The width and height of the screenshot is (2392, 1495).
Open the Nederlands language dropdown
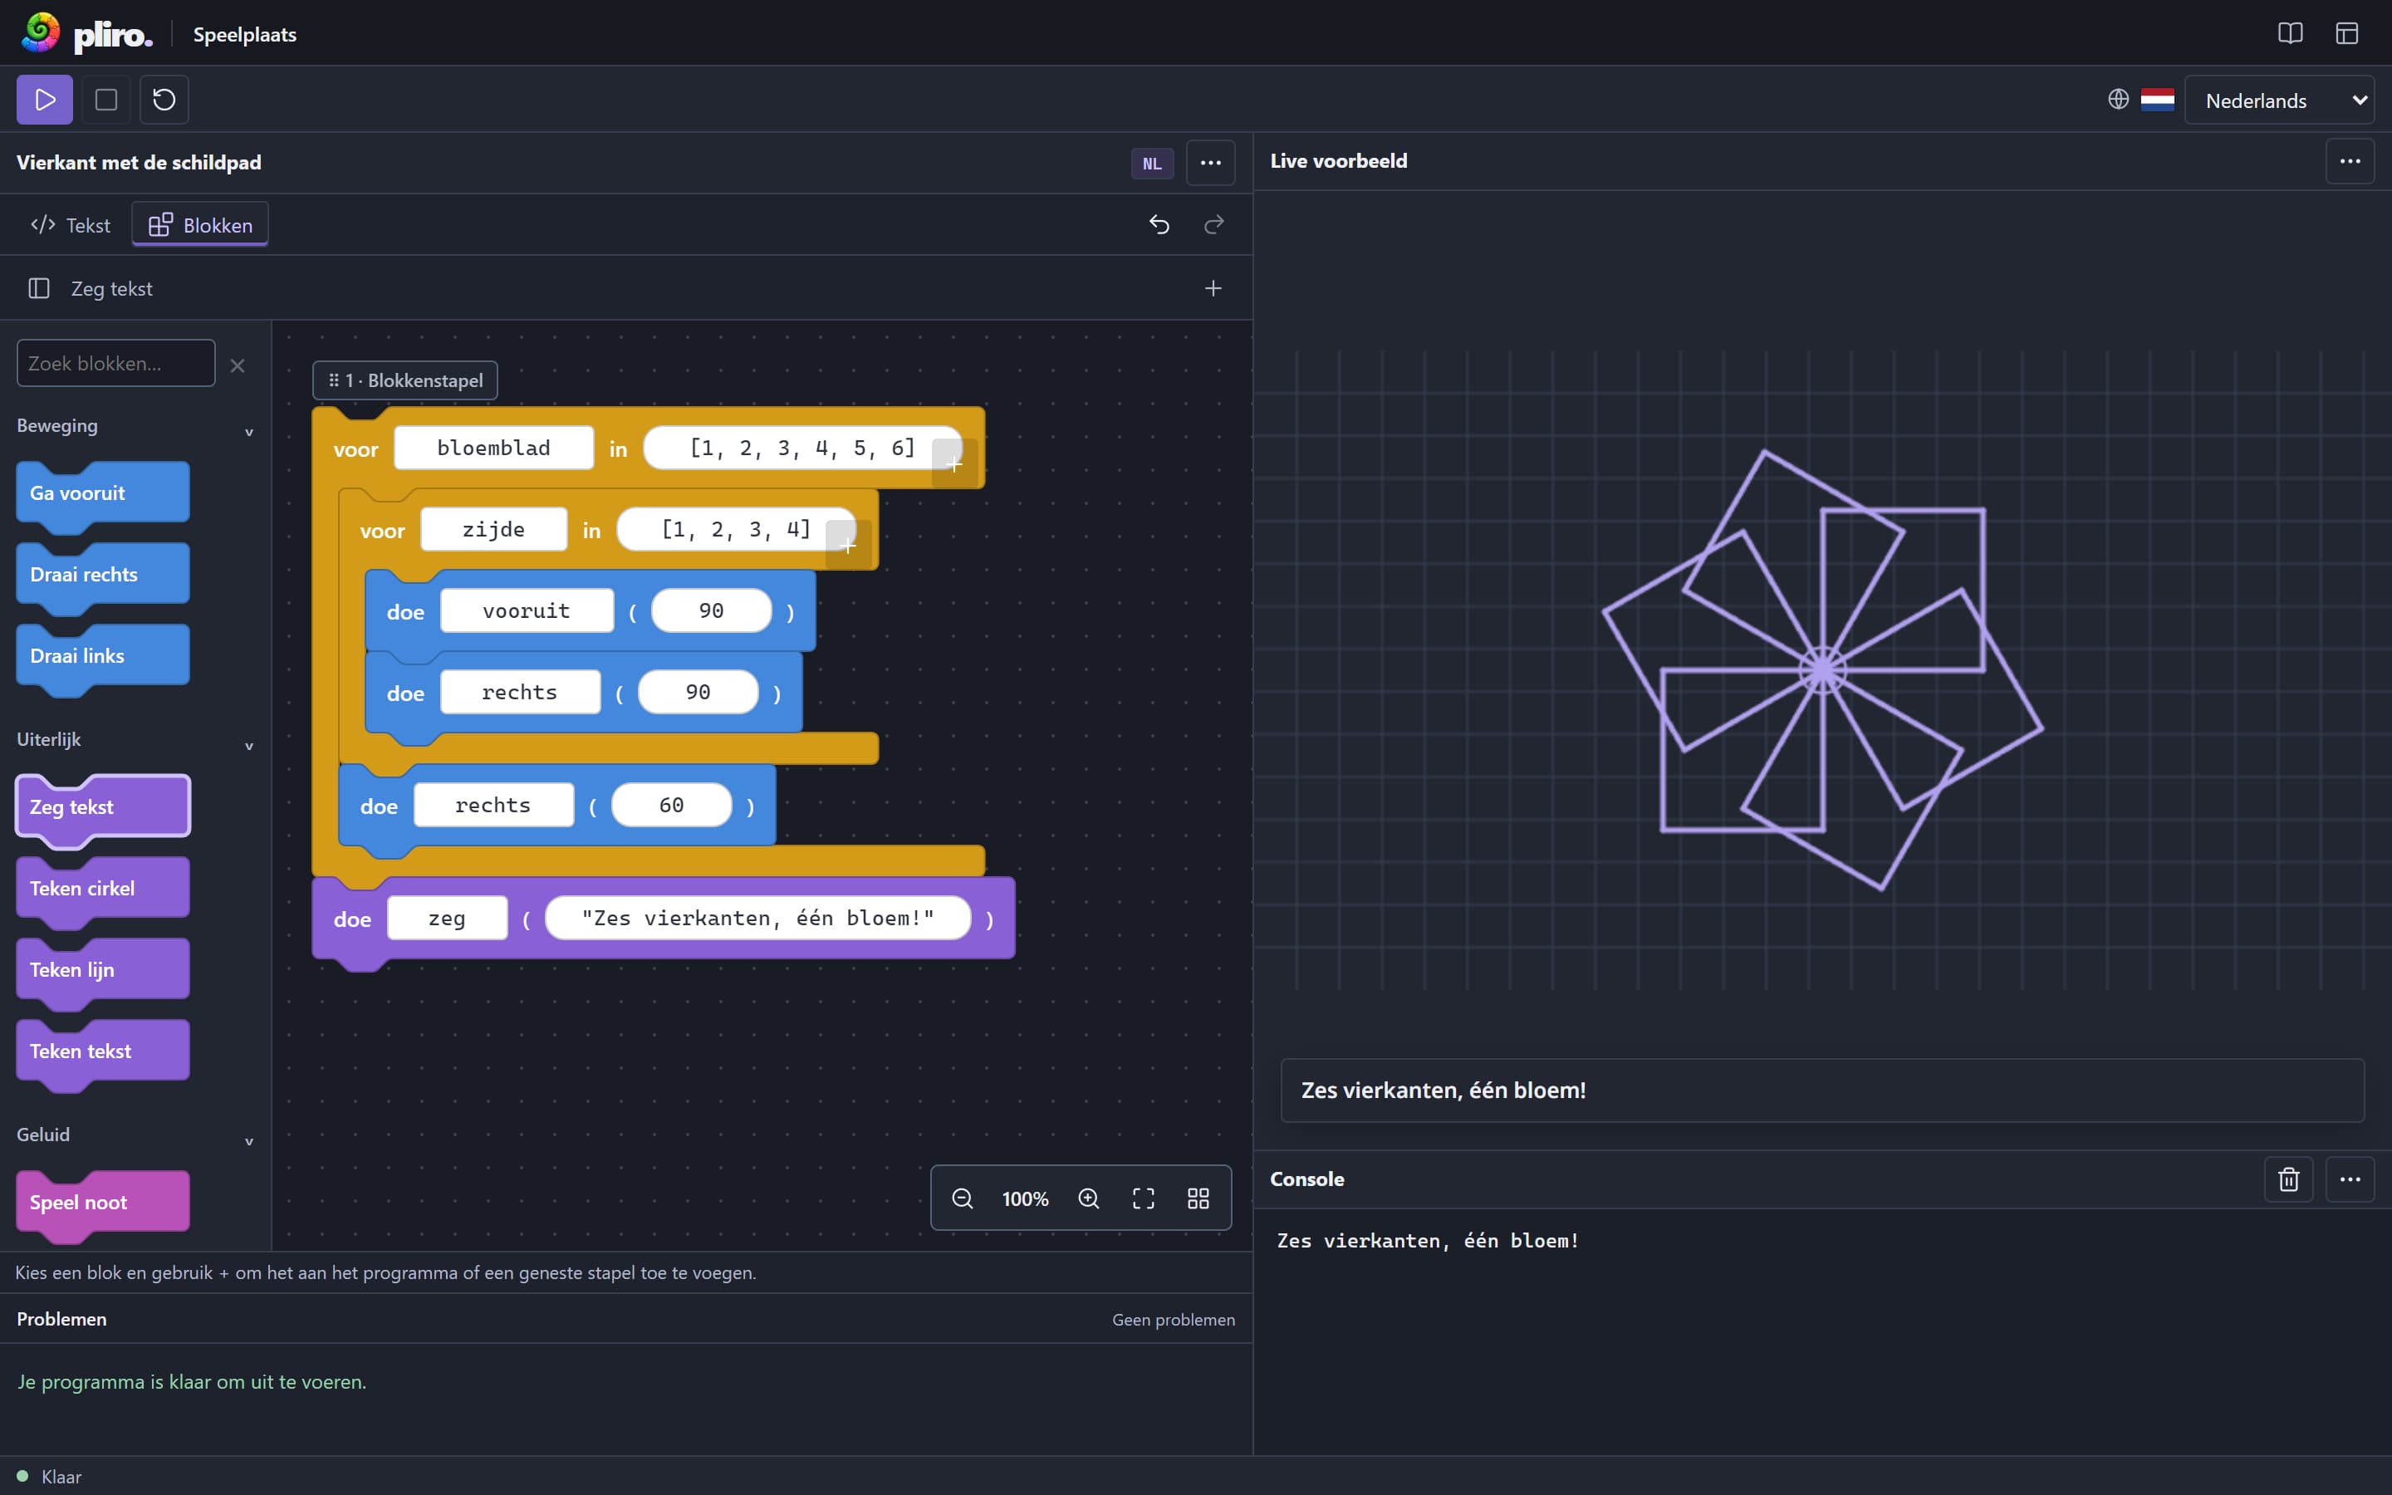point(2279,100)
